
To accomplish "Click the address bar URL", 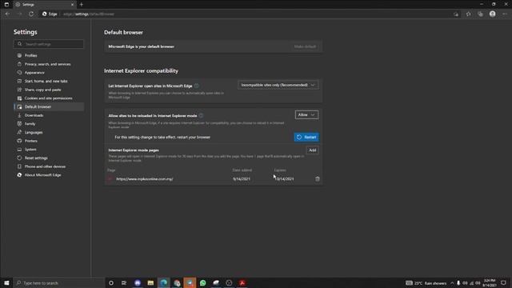I will (89, 14).
